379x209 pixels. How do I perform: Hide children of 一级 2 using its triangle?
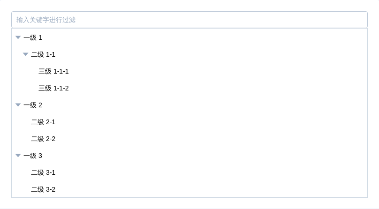pos(18,105)
